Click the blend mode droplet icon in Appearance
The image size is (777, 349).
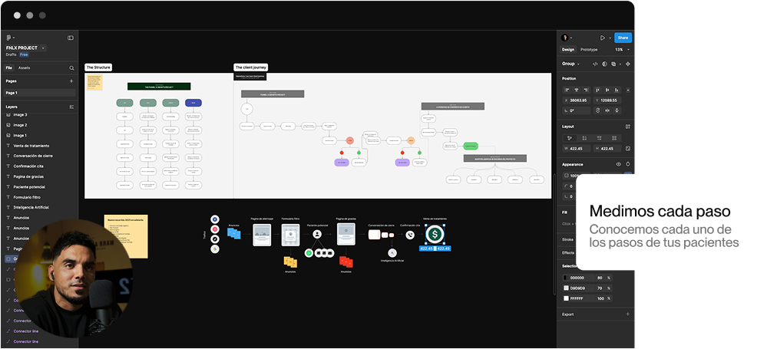click(628, 164)
